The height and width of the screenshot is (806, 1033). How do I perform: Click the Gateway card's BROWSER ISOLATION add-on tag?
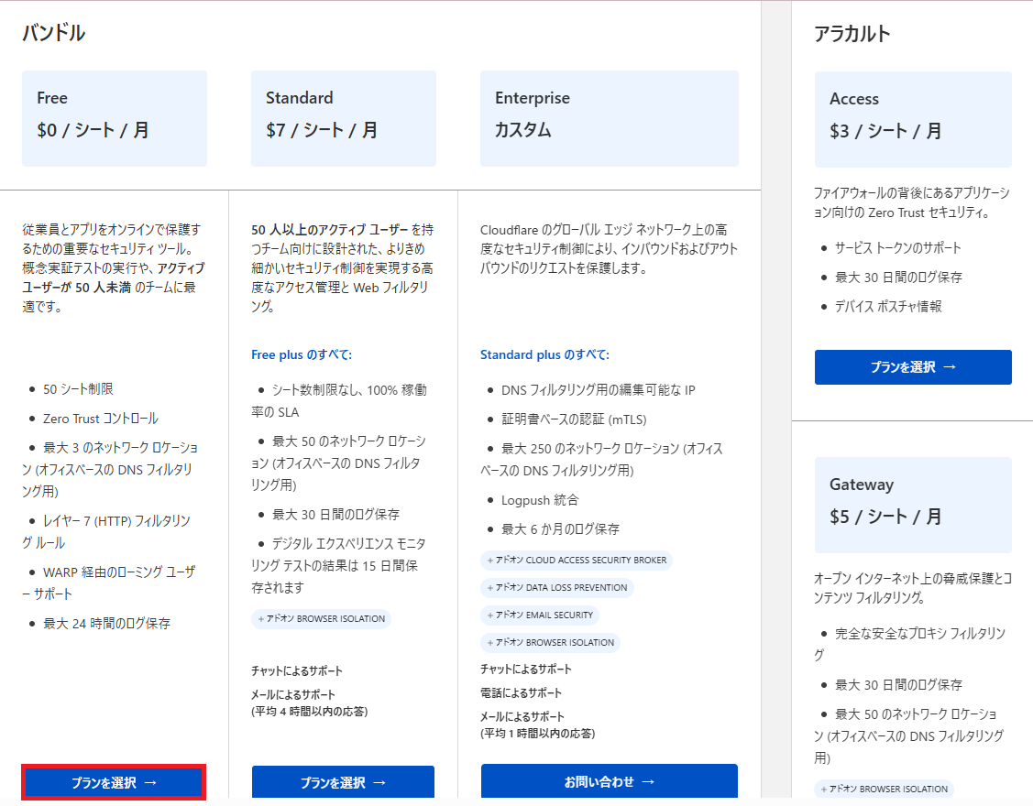(x=885, y=789)
